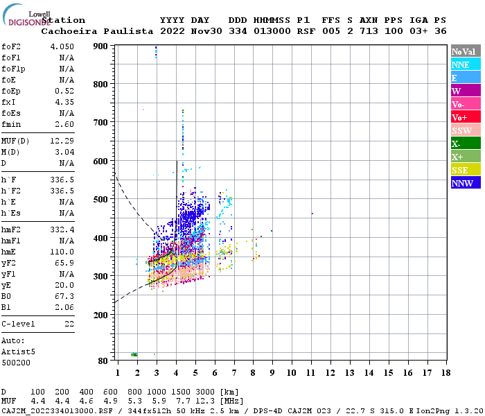Click the fxI value 4.35
Screen dimensions: 485x416
pos(64,102)
